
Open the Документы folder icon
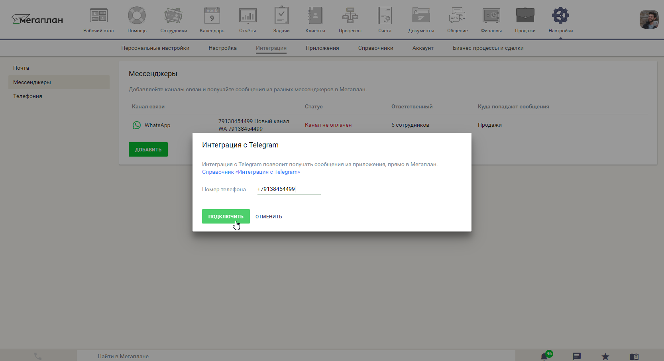point(421,16)
